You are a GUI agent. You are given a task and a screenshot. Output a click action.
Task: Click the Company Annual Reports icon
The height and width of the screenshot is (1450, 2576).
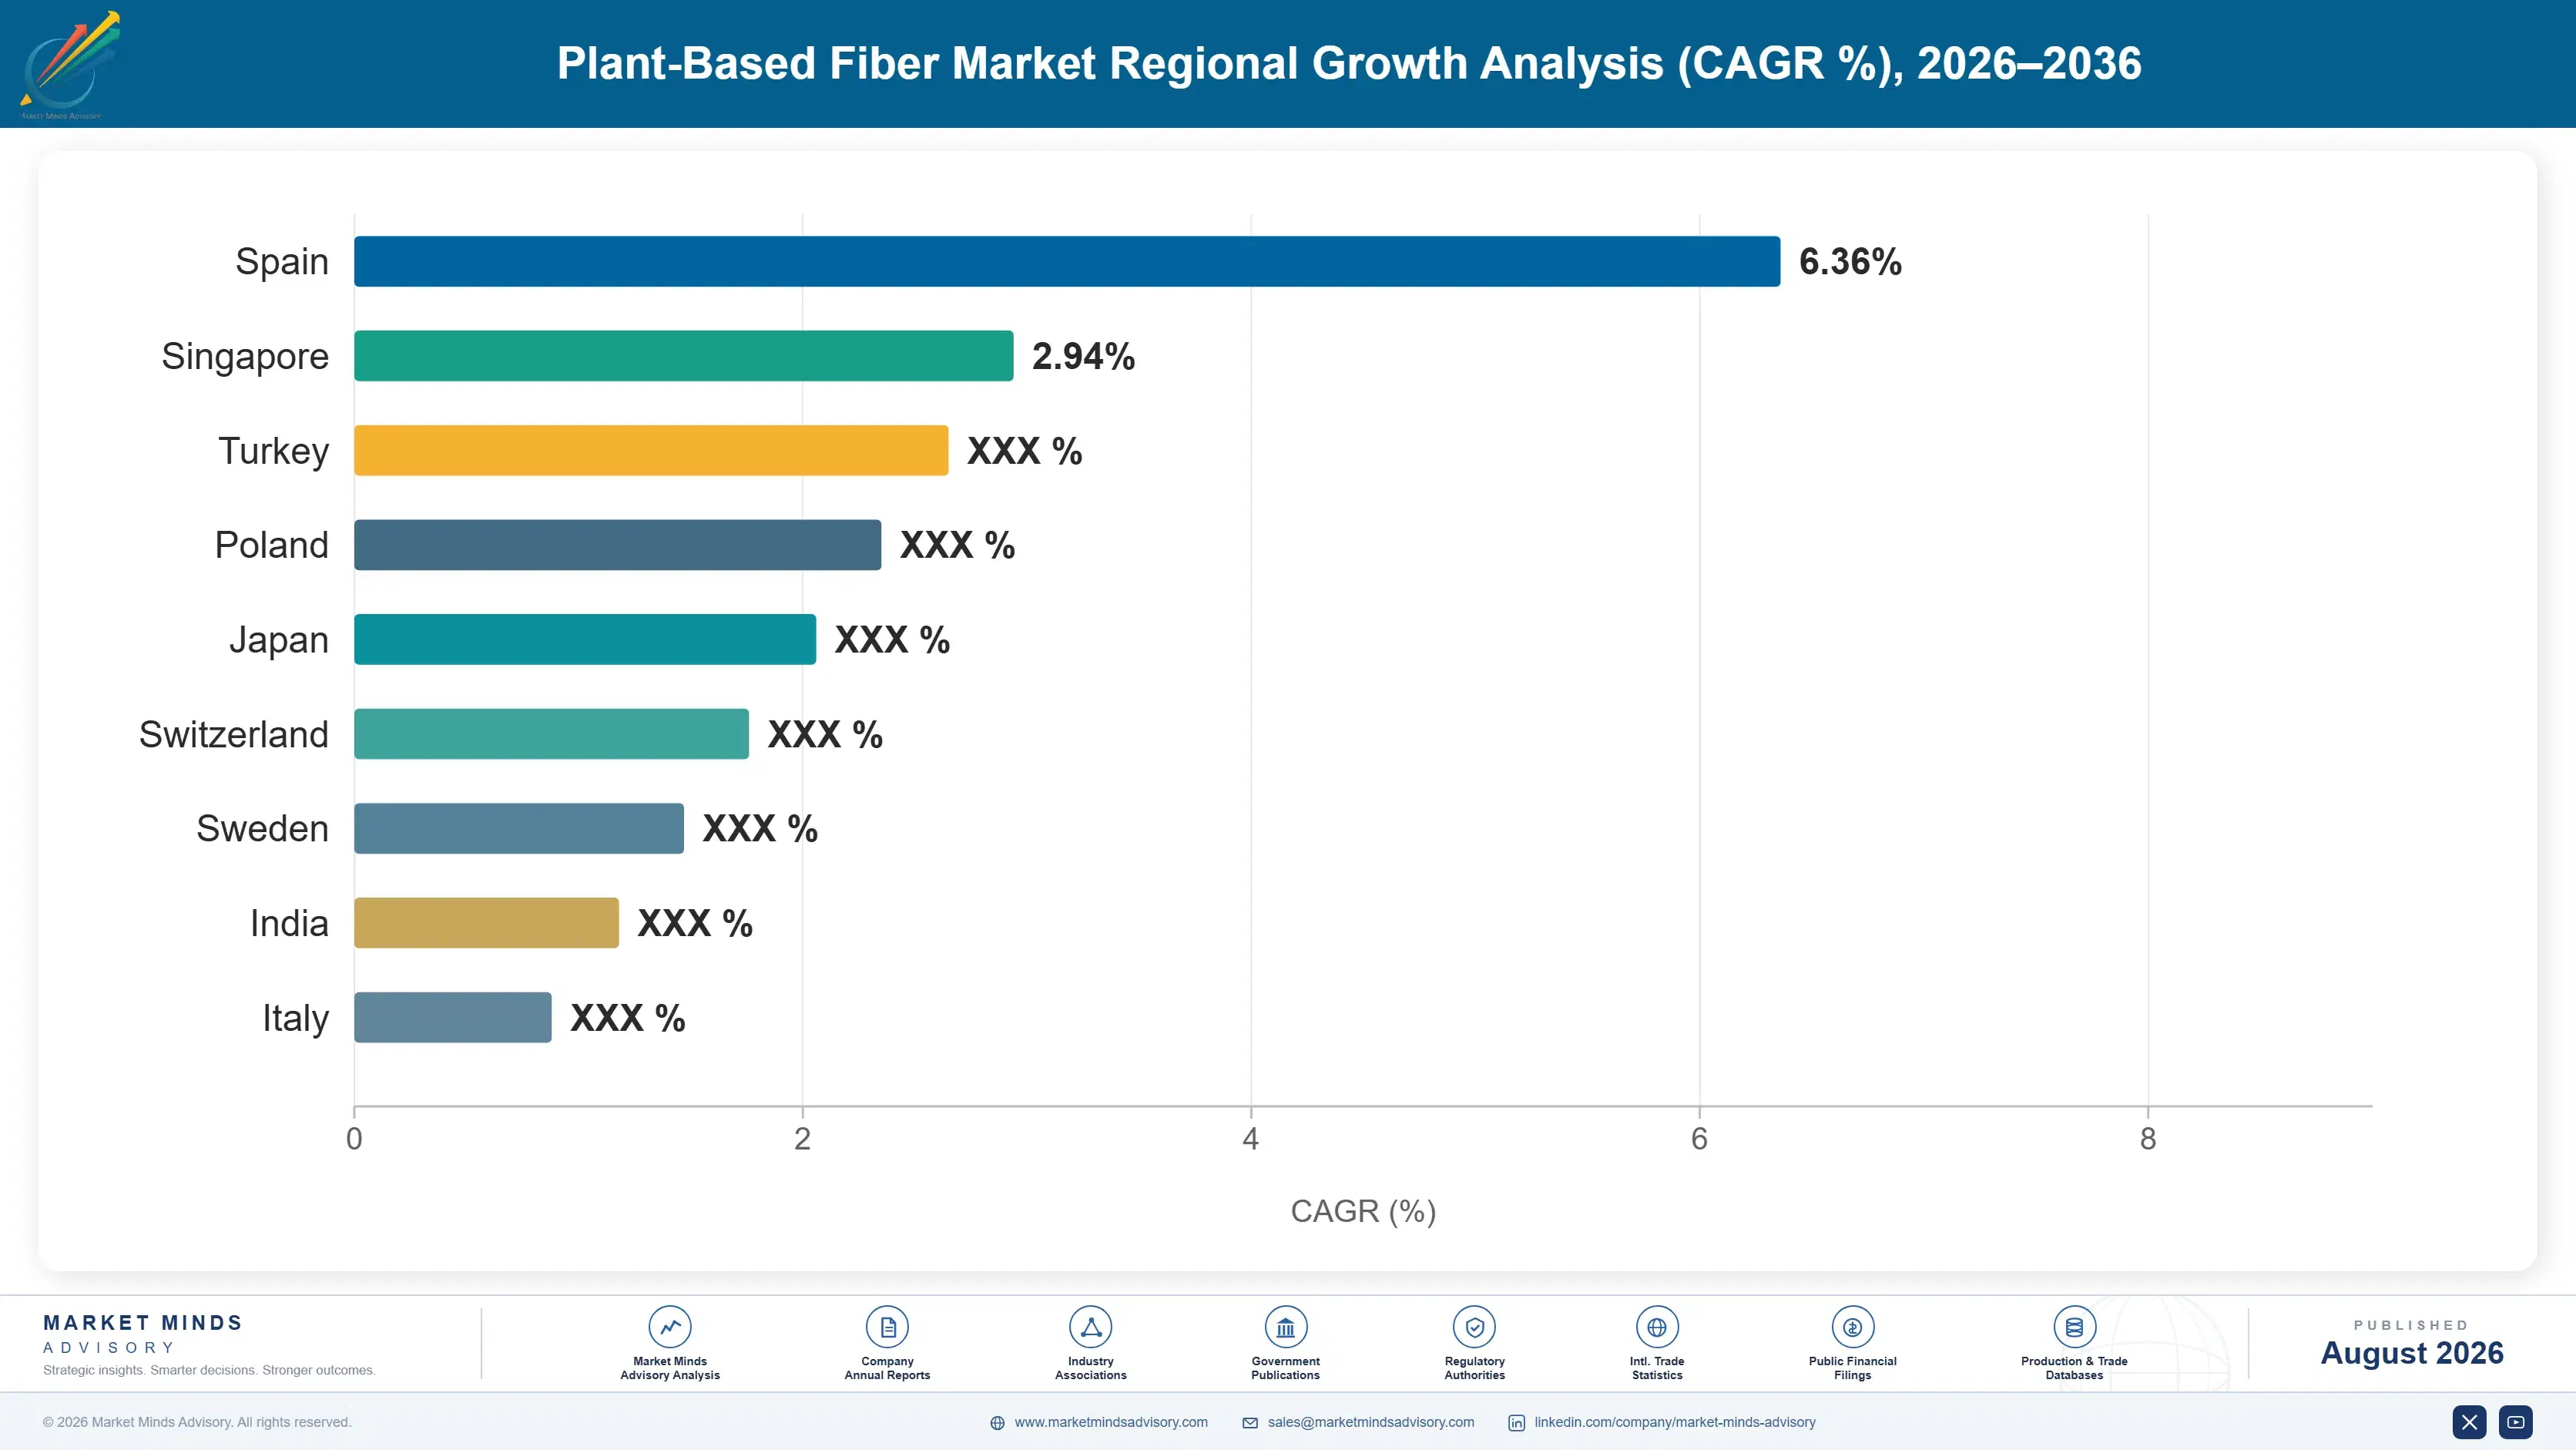click(887, 1327)
